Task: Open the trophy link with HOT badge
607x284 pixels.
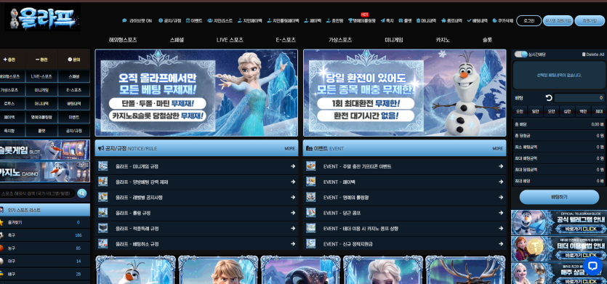Action: tap(361, 21)
